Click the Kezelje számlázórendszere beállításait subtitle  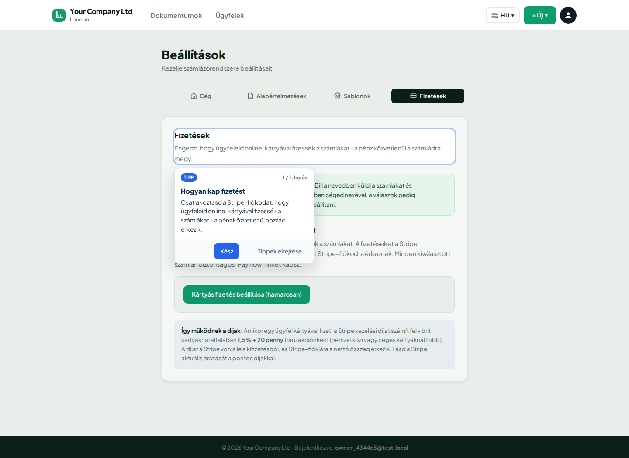[217, 68]
